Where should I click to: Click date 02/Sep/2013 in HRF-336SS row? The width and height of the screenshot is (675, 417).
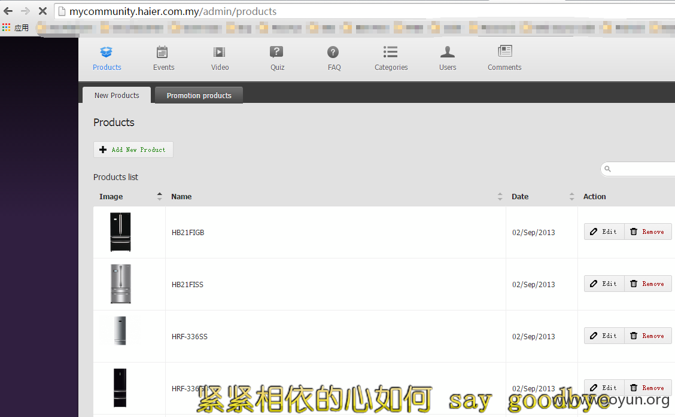[533, 336]
